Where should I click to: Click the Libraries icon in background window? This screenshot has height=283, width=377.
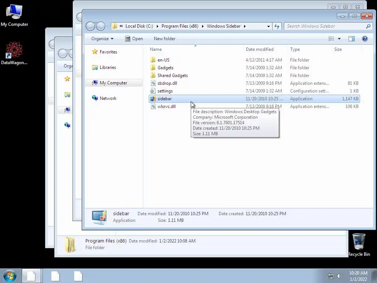67,95
